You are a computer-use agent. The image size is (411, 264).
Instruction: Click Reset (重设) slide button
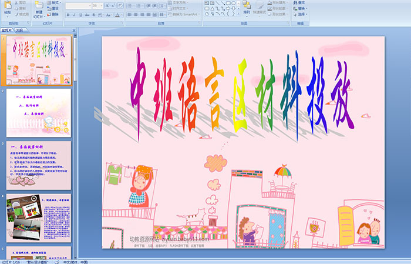pos(53,8)
